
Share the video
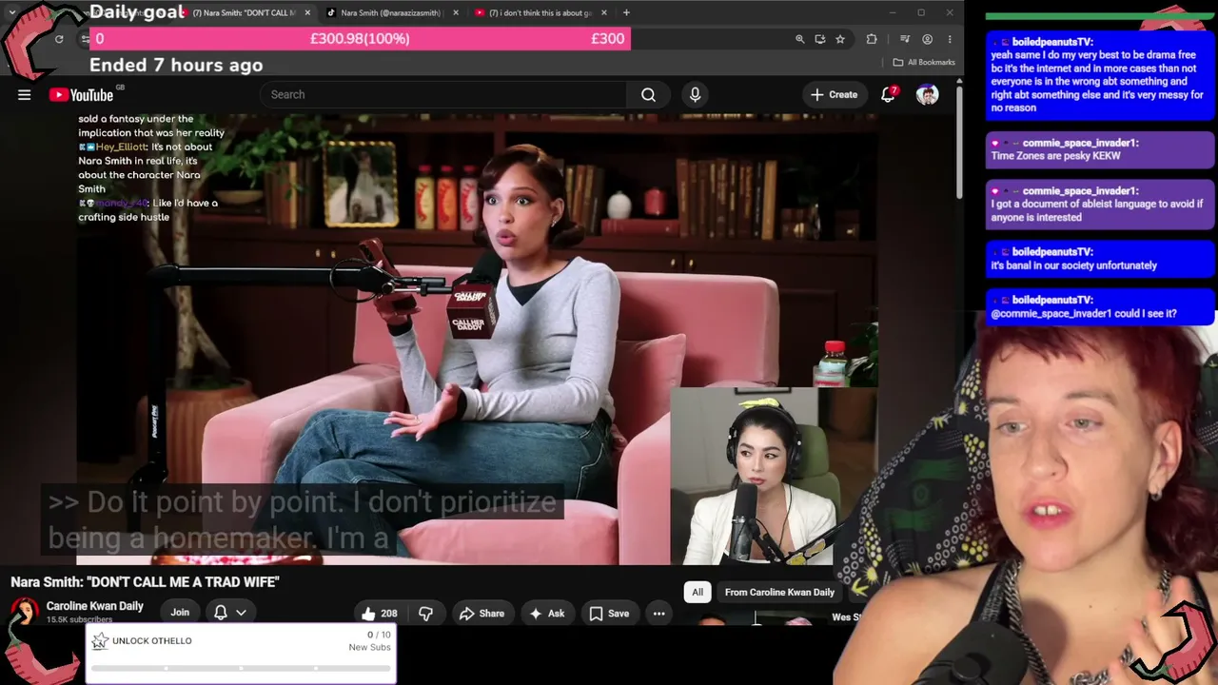[x=481, y=614]
